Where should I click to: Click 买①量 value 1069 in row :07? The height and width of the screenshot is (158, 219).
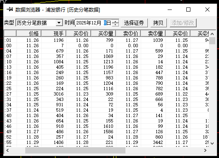point(108,56)
